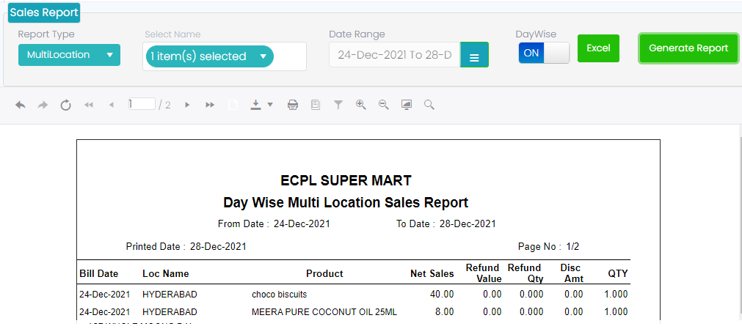Select the Sales Report tab header

tap(44, 12)
